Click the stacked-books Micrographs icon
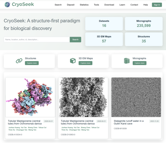Screen dimensions: 166x143 pos(127,61)
